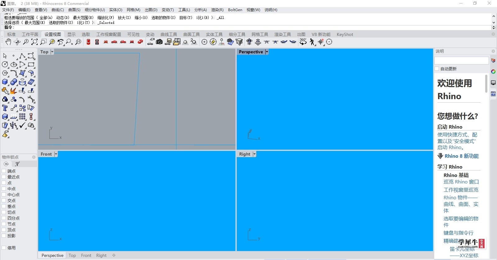Check the 垂点 osnap option
Image resolution: width=497 pixels, height=260 pixels.
coord(4,206)
